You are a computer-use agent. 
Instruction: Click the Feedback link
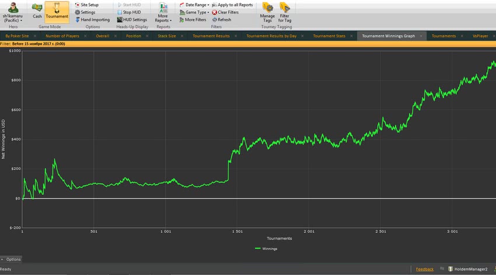tap(424, 269)
